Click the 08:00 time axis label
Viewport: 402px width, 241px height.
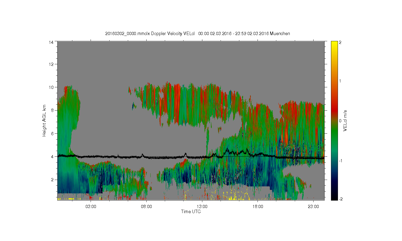(147, 207)
